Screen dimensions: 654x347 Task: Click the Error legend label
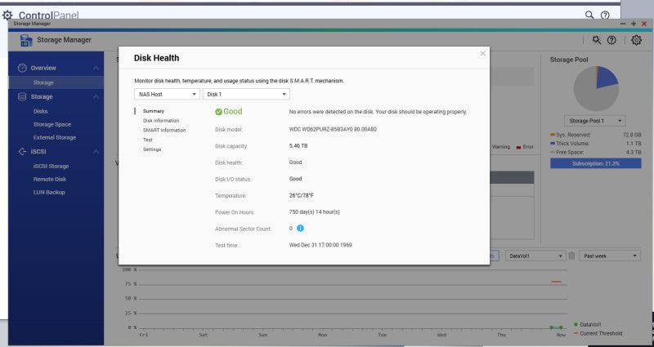tap(528, 147)
